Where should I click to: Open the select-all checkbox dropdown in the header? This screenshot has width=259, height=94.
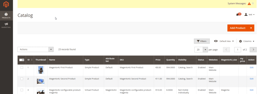click(x=22, y=60)
